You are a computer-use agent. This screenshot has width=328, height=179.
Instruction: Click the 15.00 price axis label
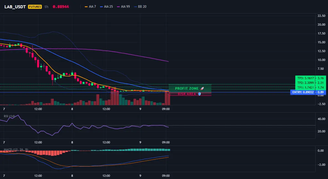(x=321, y=42)
